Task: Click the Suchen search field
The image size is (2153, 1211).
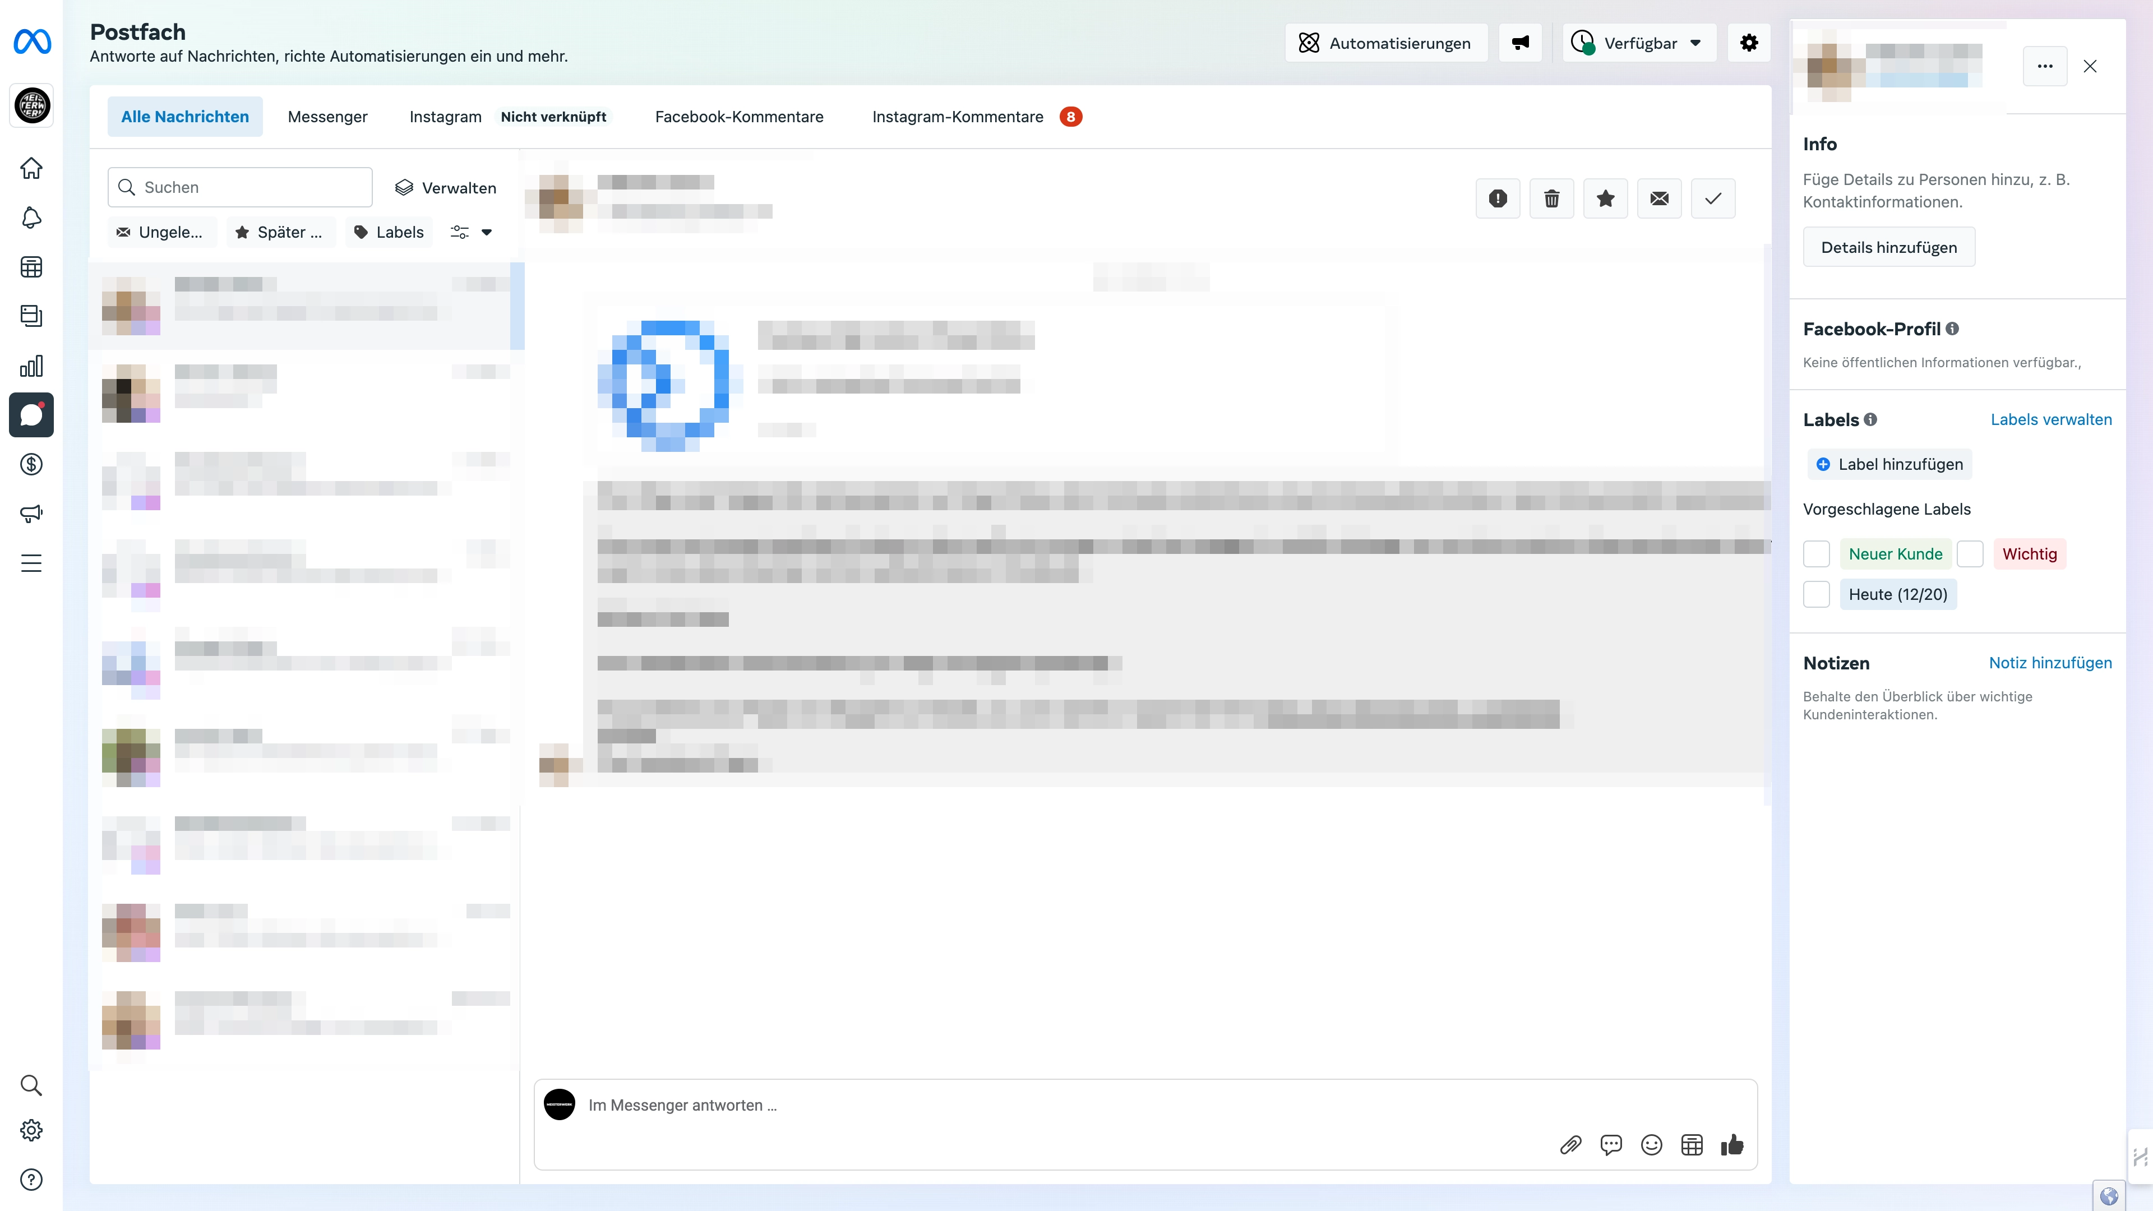Action: click(240, 187)
